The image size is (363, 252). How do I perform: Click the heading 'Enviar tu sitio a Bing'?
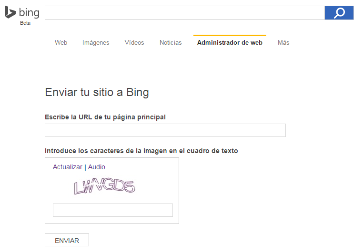(97, 92)
